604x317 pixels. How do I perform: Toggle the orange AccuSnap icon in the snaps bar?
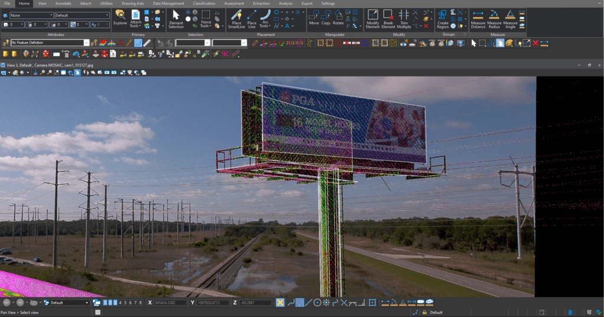click(280, 303)
